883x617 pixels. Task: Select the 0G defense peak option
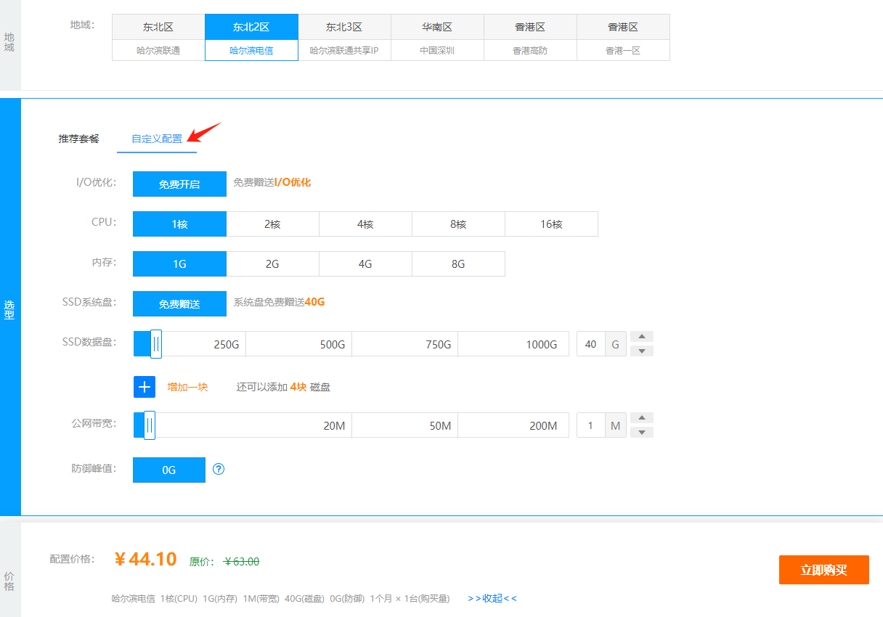tap(169, 470)
